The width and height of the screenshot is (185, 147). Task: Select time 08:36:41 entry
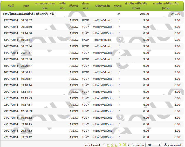(x=26, y=72)
